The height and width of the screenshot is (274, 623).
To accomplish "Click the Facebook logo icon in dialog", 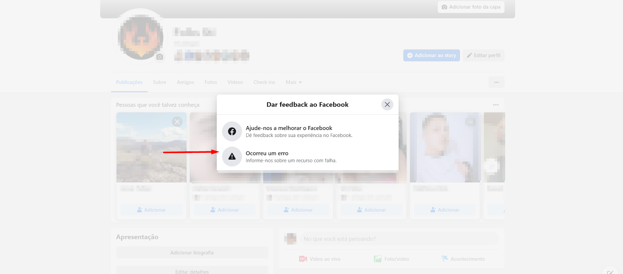I will pyautogui.click(x=232, y=132).
